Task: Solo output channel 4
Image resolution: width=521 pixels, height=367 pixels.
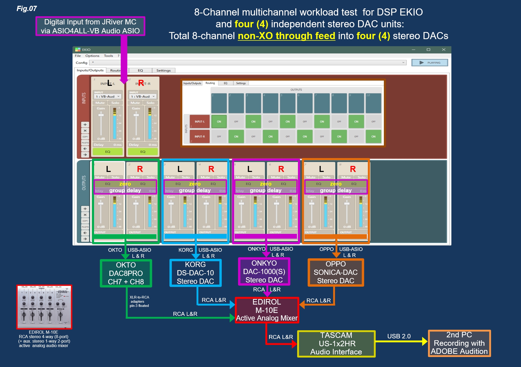Action: (x=221, y=177)
